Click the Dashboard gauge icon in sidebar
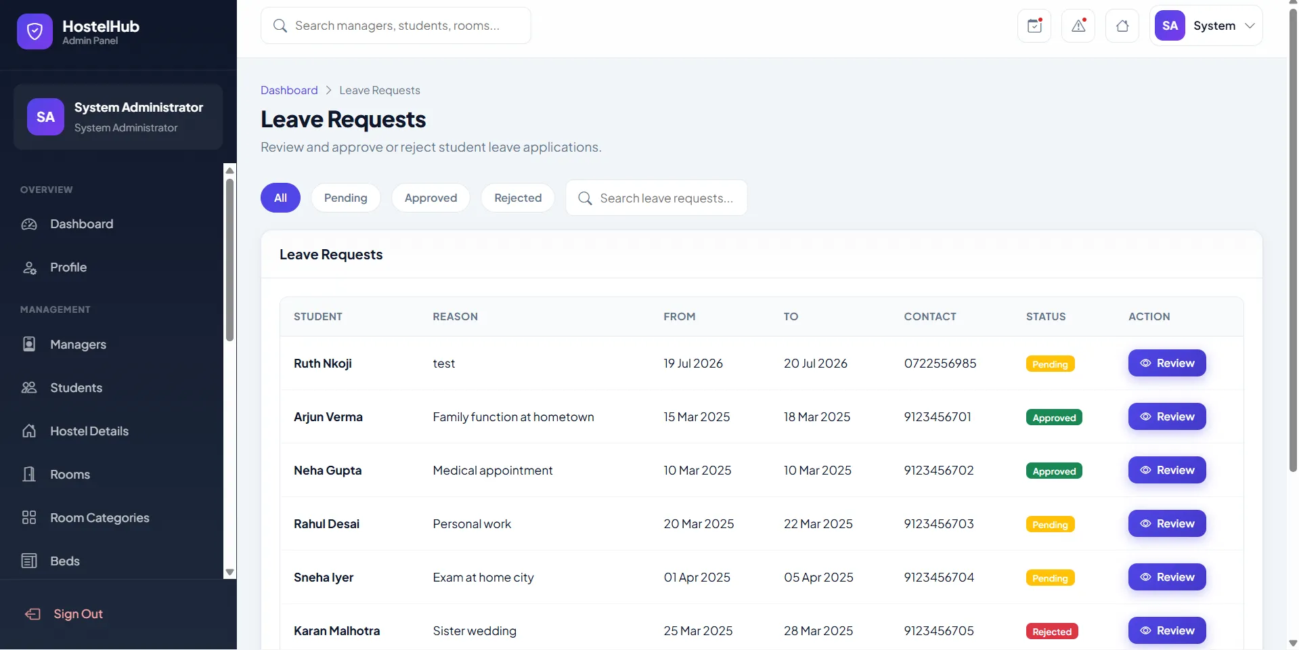Image resolution: width=1299 pixels, height=650 pixels. click(x=29, y=224)
